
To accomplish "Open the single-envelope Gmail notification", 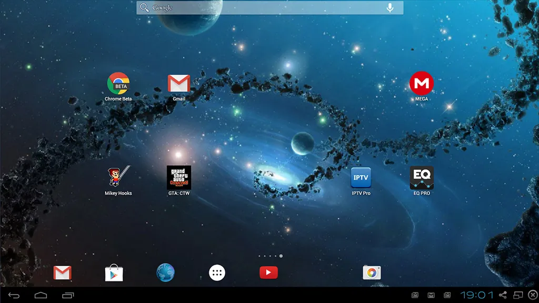I will (431, 295).
